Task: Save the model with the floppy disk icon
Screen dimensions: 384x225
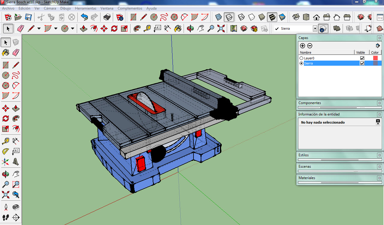Action: pyautogui.click(x=28, y=17)
